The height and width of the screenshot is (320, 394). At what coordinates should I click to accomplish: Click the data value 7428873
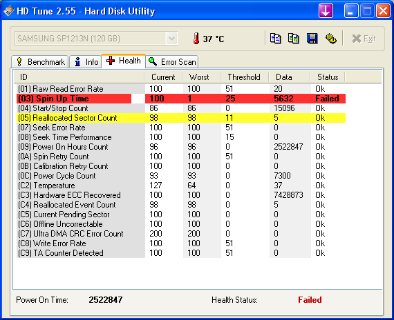click(x=288, y=195)
